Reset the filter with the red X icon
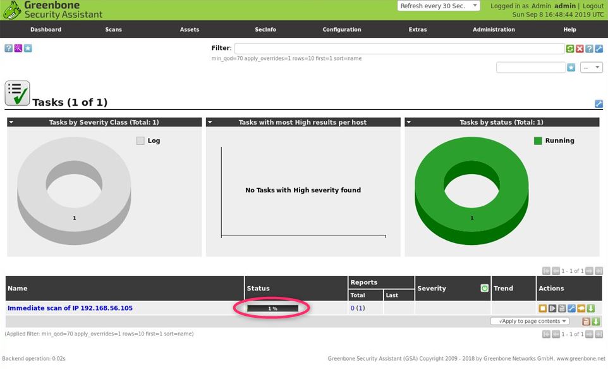This screenshot has width=608, height=369. (x=580, y=49)
